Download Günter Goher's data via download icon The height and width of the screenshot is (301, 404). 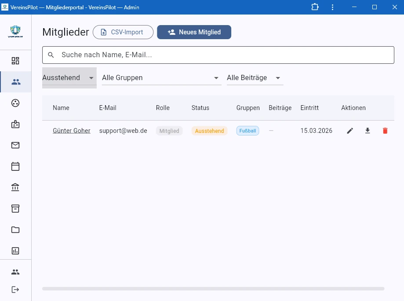(368, 131)
